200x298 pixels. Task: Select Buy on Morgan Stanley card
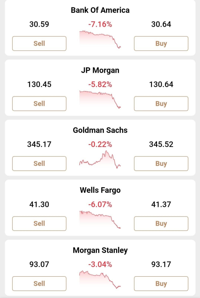pyautogui.click(x=161, y=284)
